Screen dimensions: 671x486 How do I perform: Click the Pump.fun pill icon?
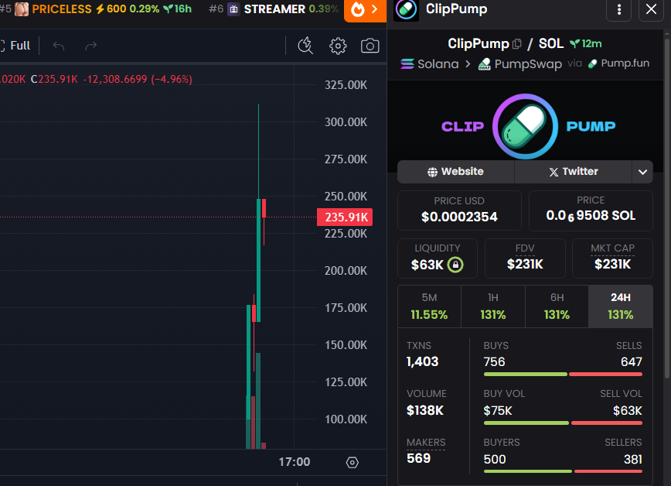tap(593, 64)
